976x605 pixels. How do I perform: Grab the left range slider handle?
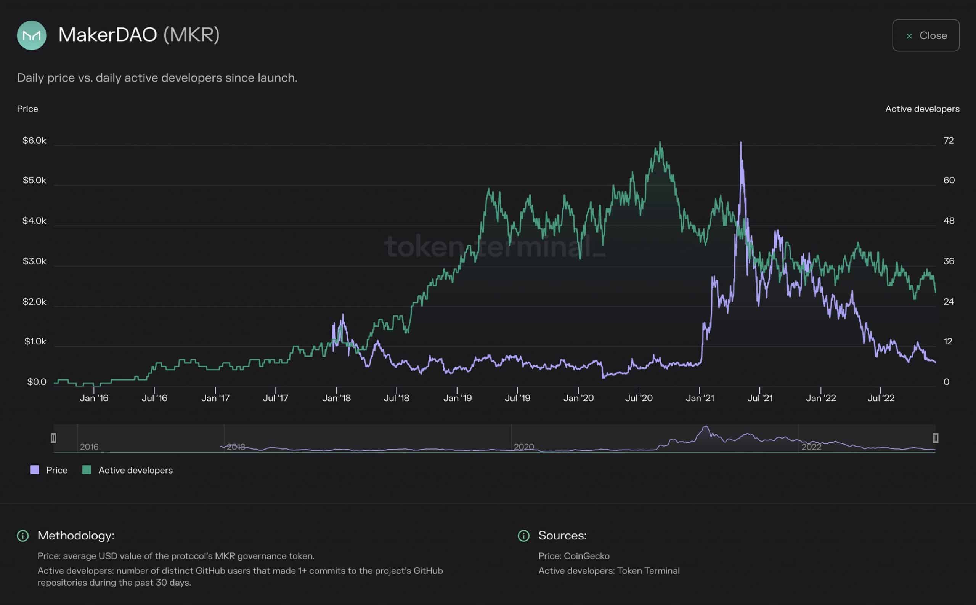[53, 438]
